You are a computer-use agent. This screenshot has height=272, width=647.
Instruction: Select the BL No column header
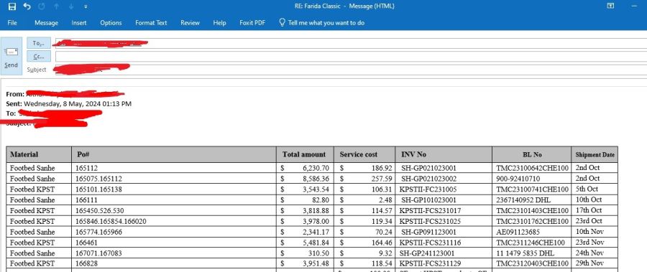point(532,155)
